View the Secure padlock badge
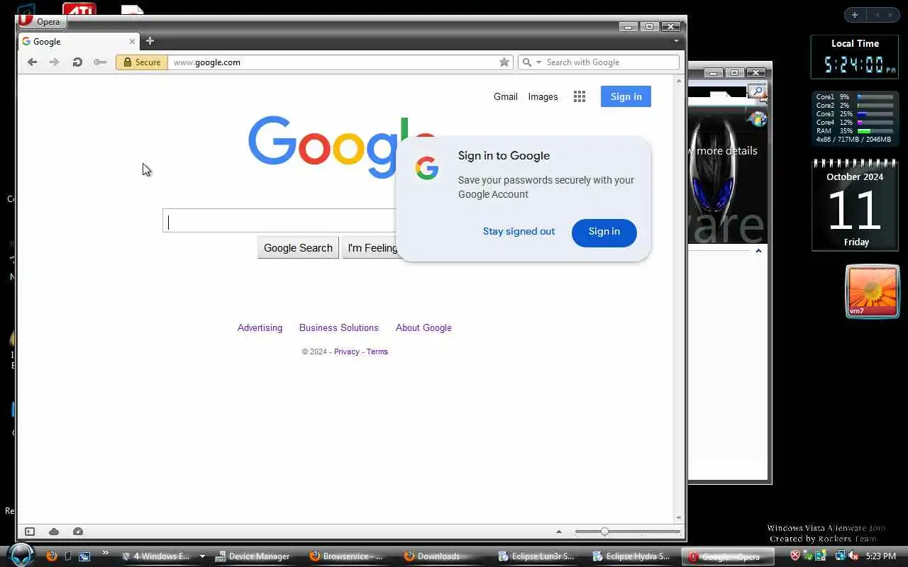Screen dimensions: 908x567 click(x=142, y=62)
